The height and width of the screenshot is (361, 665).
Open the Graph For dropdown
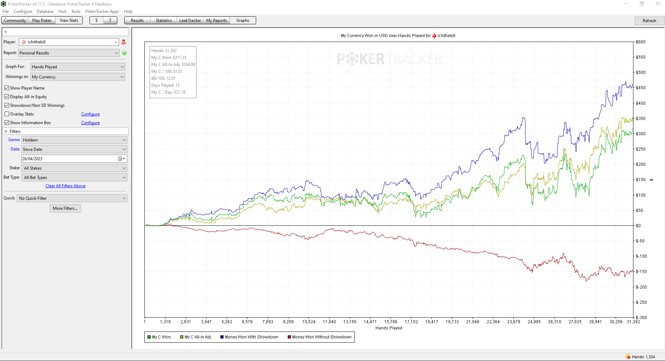[78, 67]
